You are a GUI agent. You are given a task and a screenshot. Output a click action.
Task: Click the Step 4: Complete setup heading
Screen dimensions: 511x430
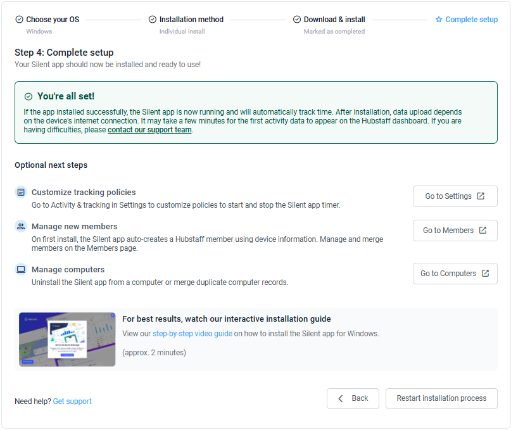coord(64,53)
